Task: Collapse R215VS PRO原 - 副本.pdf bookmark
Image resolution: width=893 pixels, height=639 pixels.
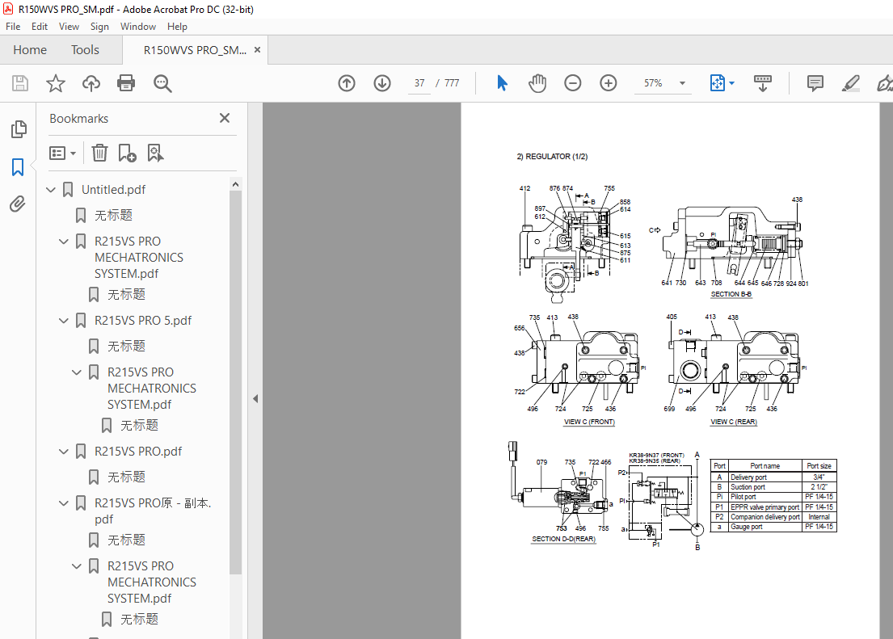Action: 64,503
